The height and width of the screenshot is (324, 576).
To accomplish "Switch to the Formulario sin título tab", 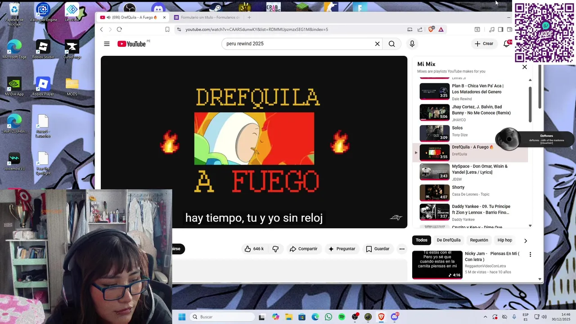I will (207, 17).
